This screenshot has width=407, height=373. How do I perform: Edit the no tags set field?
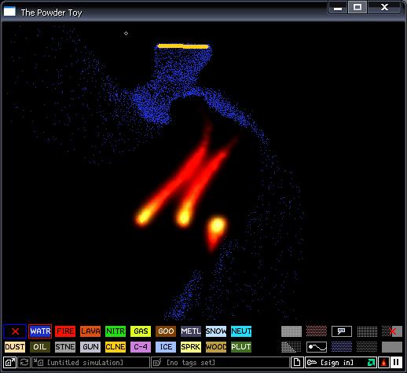pos(221,363)
